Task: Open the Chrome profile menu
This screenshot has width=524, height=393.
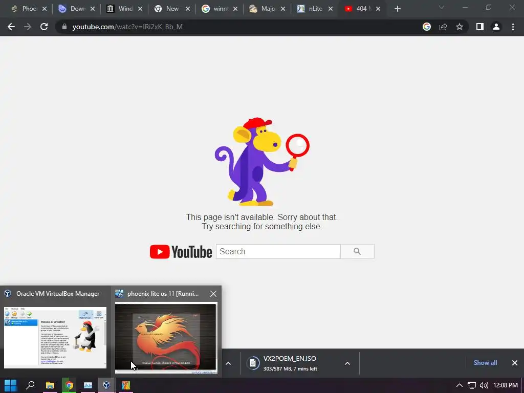Action: point(496,27)
